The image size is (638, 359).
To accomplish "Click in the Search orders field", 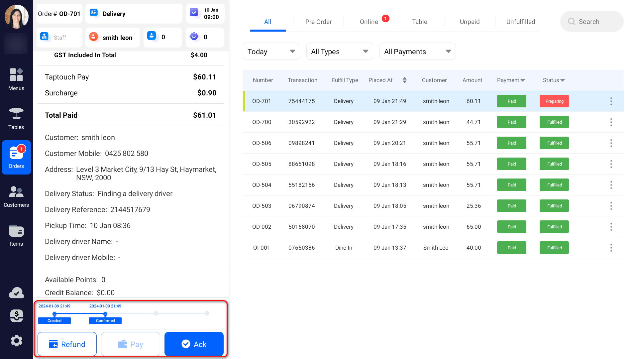I will point(592,21).
